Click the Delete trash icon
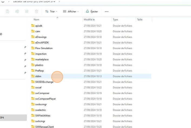The width and height of the screenshot is (191, 128). tap(36, 12)
